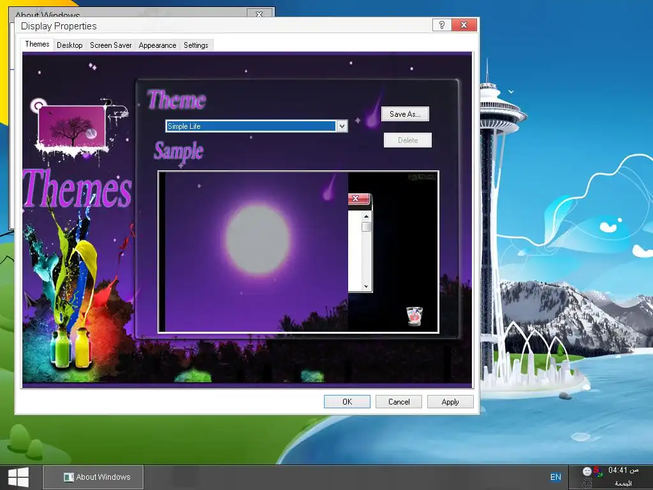Click the recycle bin icon in sample
The image size is (653, 490).
(415, 316)
